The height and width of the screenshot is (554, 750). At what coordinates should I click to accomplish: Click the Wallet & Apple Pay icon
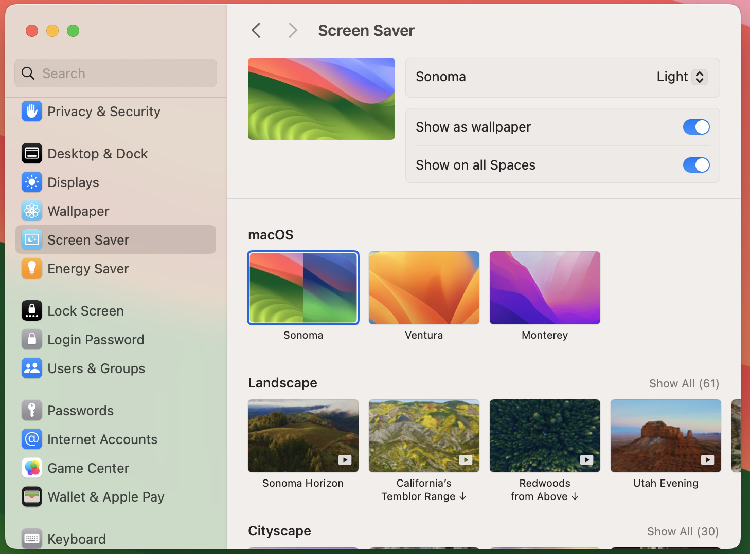pos(32,496)
